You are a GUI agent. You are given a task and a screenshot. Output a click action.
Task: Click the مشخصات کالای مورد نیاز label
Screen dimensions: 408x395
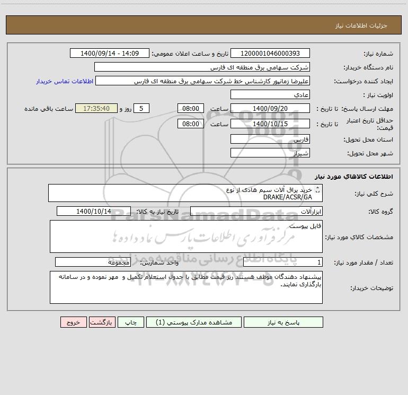(x=359, y=237)
